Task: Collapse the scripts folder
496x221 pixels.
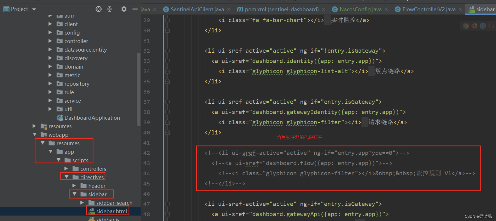Action: point(58,160)
